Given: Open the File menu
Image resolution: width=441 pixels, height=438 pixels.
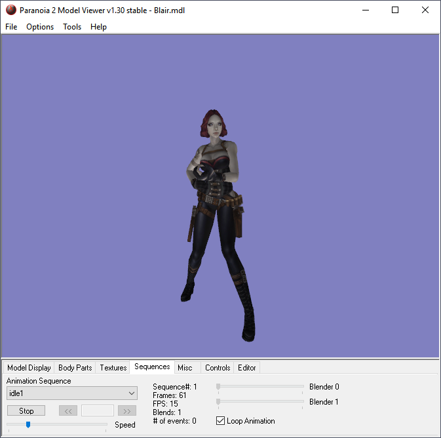Looking at the screenshot, I should pos(11,27).
